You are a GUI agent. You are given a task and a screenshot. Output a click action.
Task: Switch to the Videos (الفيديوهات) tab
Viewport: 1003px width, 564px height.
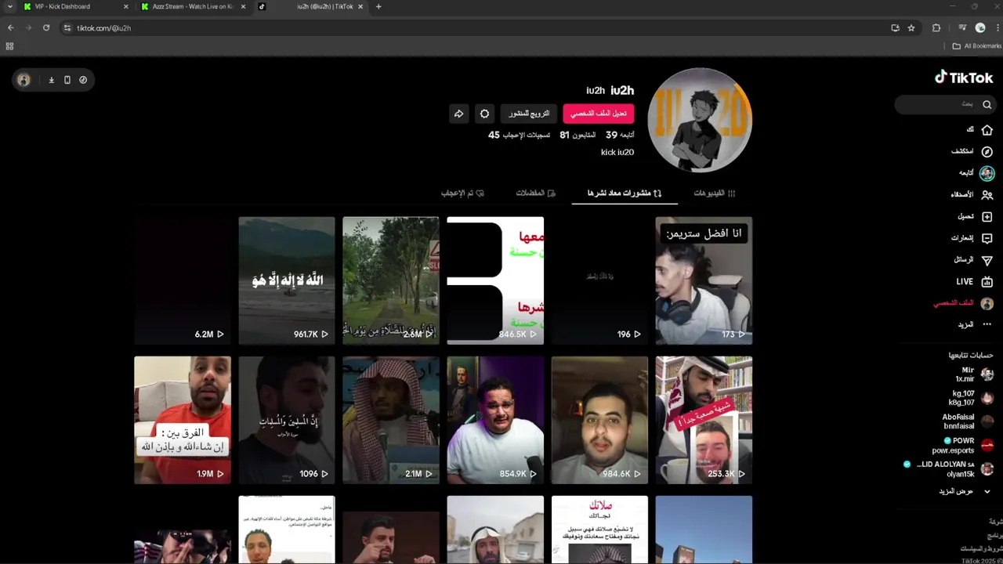click(x=714, y=193)
